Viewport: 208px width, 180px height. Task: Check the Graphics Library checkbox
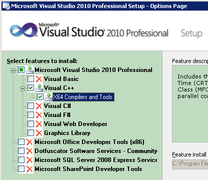[x=31, y=132]
